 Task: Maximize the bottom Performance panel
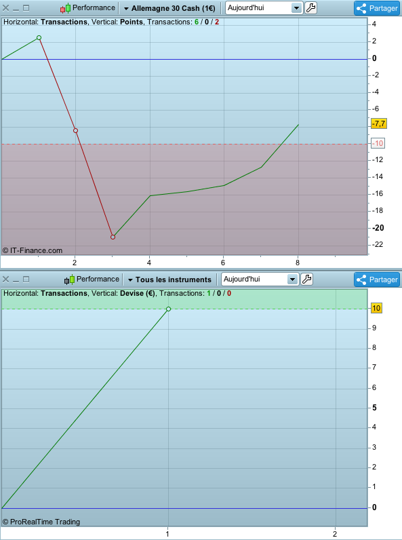pos(26,279)
